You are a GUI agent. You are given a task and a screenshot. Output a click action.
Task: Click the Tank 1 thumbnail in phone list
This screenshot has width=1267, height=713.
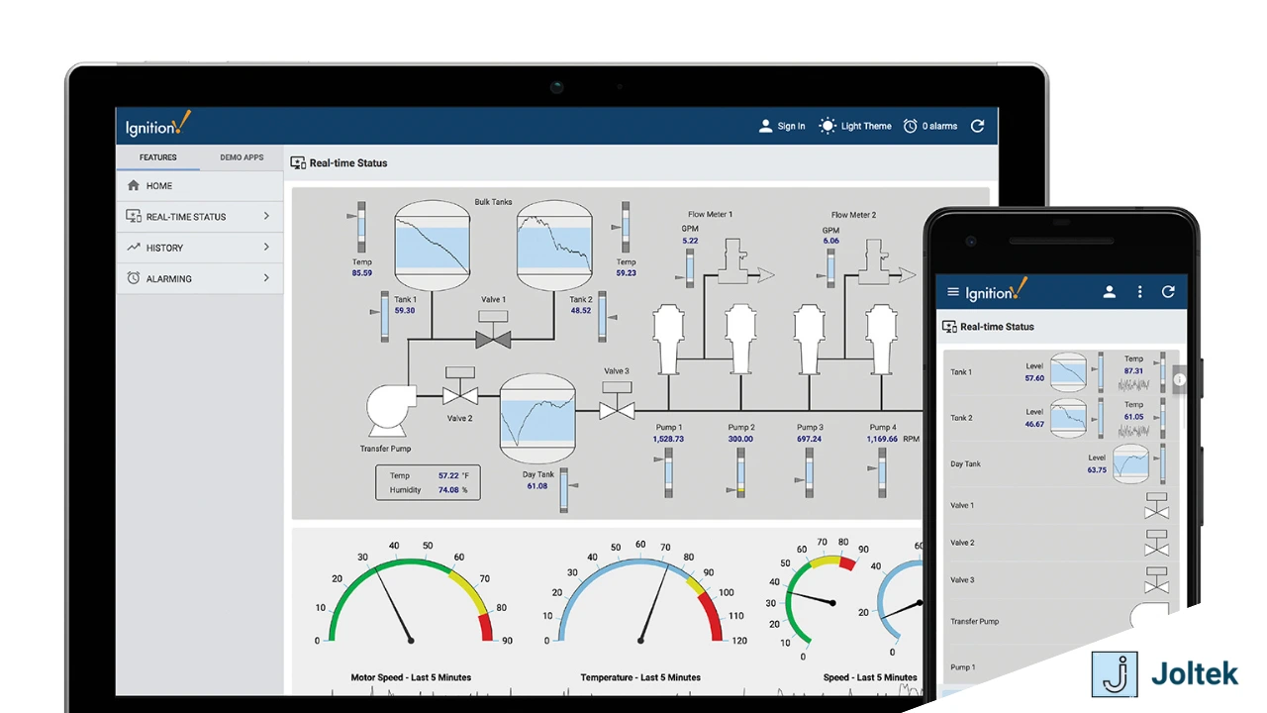coord(1068,372)
